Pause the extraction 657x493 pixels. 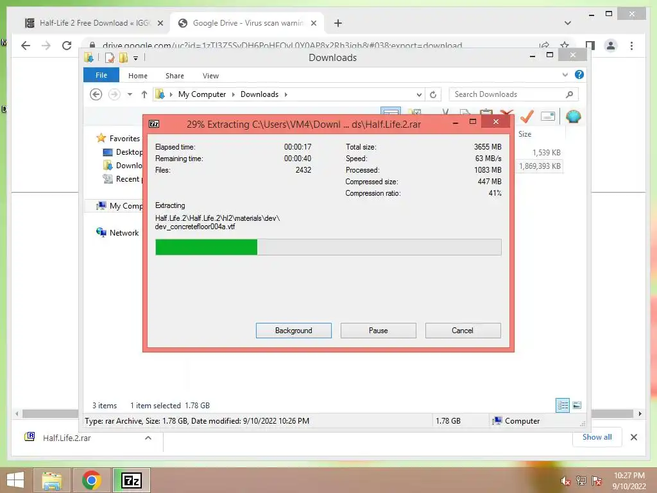pos(379,331)
